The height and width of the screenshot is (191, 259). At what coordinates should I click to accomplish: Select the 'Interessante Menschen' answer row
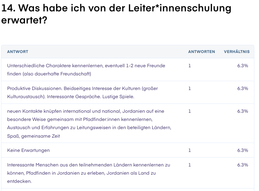point(128,173)
